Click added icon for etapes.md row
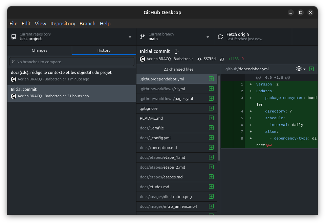Screen dimensions: 325x223 211,177
